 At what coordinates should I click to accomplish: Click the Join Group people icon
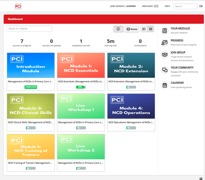pyautogui.click(x=165, y=54)
